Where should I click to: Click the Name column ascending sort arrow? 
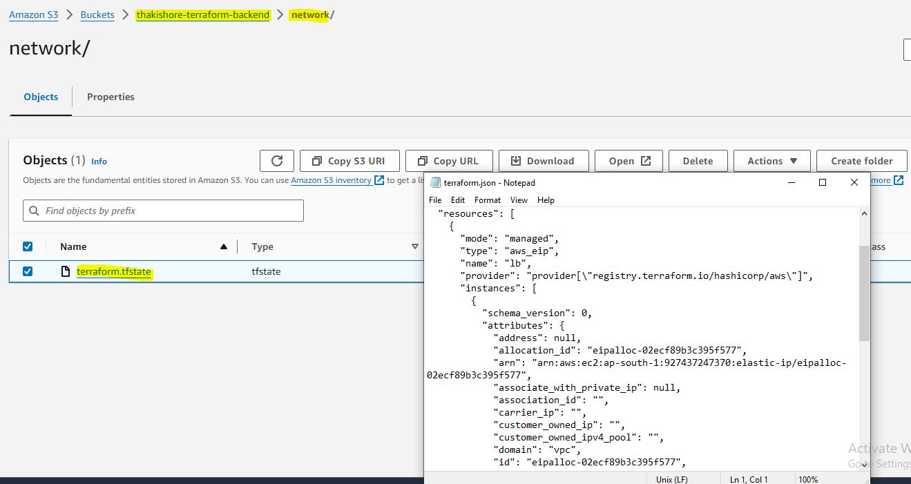click(223, 246)
